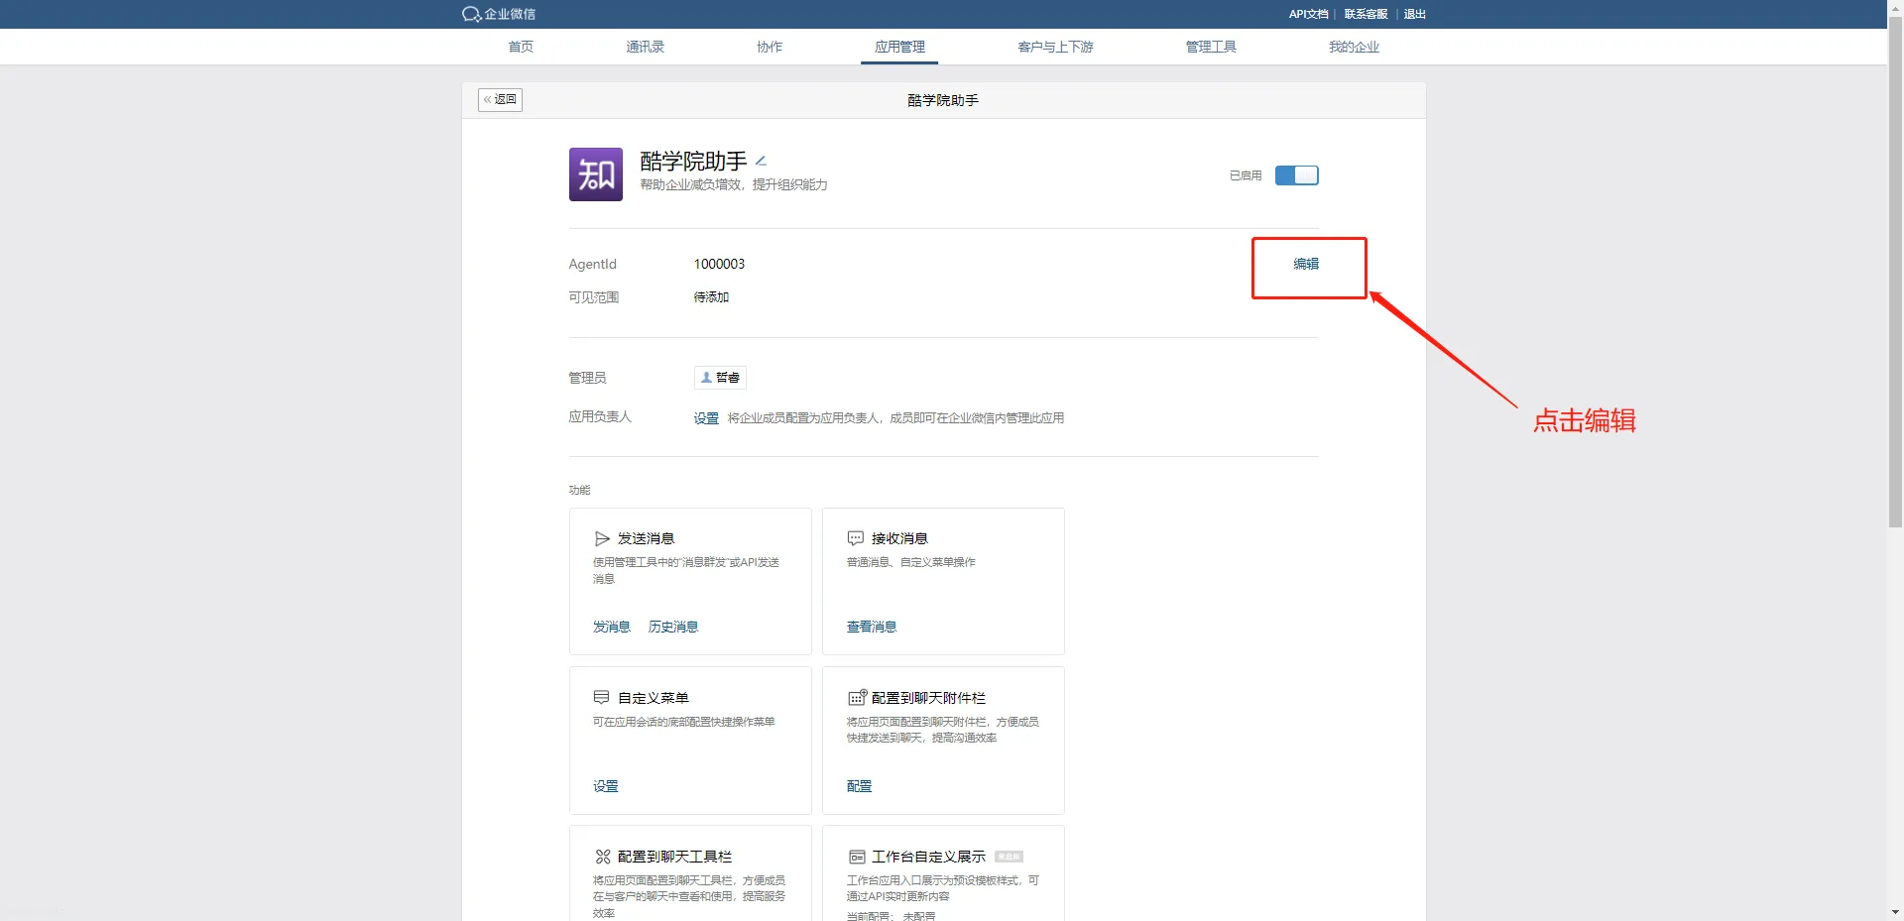The image size is (1904, 921).
Task: Open the 通讯录 tab
Action: [x=646, y=47]
